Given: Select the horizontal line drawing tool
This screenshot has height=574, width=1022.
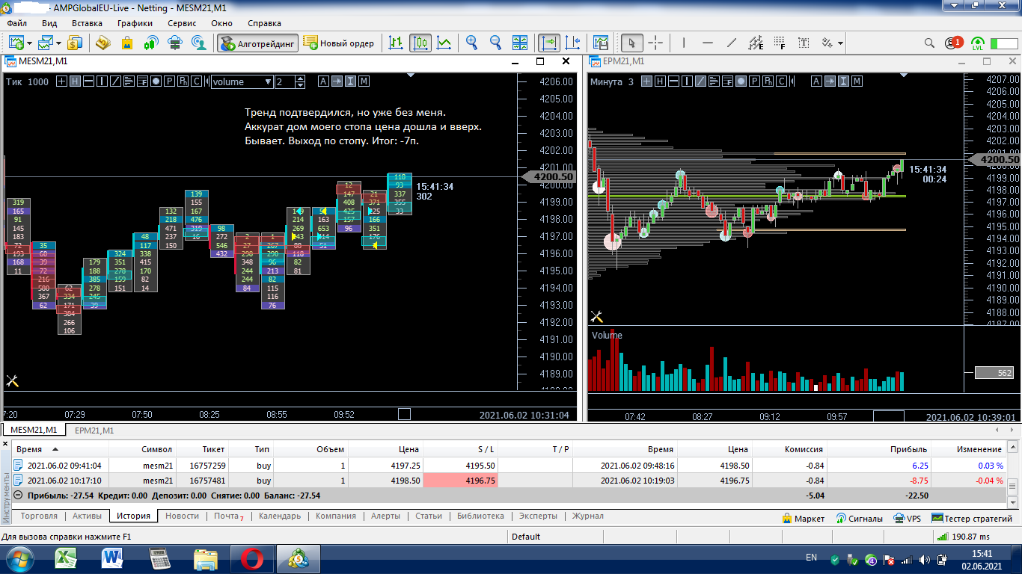Looking at the screenshot, I should click(709, 43).
